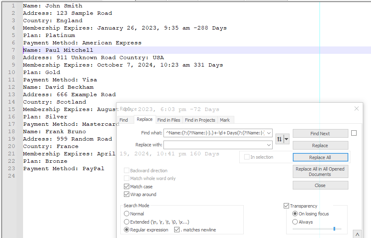Open the Replace with history dropdown

click(269, 145)
